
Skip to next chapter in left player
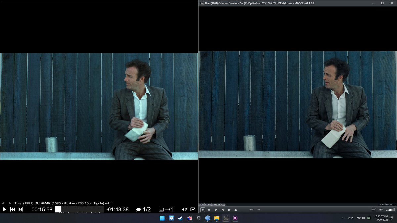pos(21,209)
